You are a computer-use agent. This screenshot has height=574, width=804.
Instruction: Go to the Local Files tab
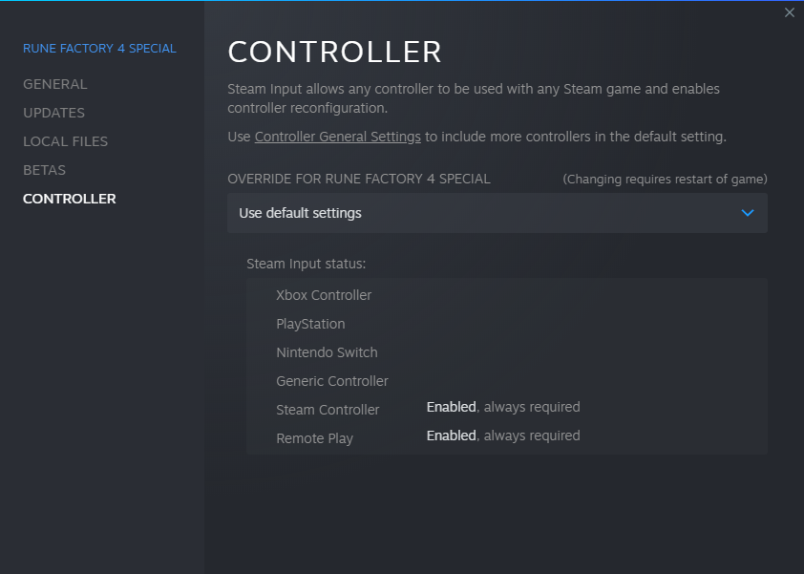tap(66, 141)
